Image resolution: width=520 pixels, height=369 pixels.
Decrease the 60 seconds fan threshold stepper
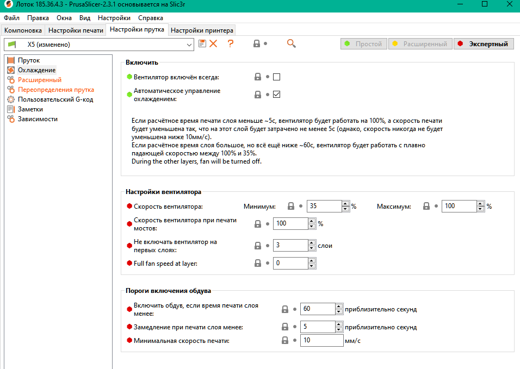coord(339,312)
